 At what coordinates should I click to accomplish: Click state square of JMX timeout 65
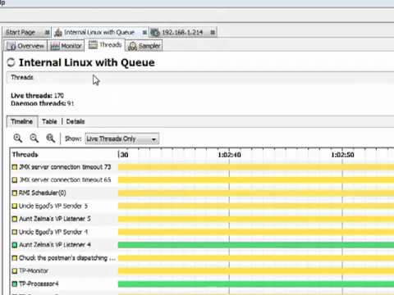pyautogui.click(x=15, y=180)
